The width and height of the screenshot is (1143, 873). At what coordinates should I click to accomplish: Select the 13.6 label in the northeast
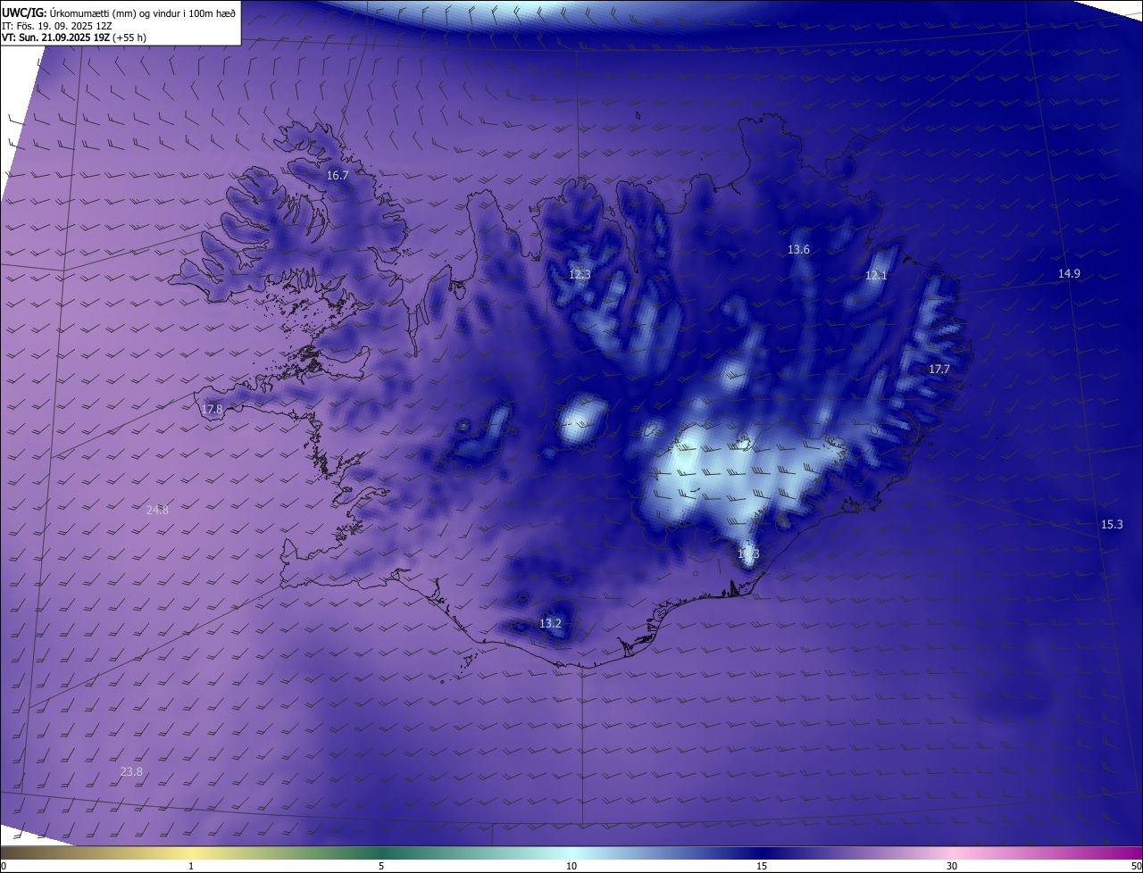click(798, 250)
